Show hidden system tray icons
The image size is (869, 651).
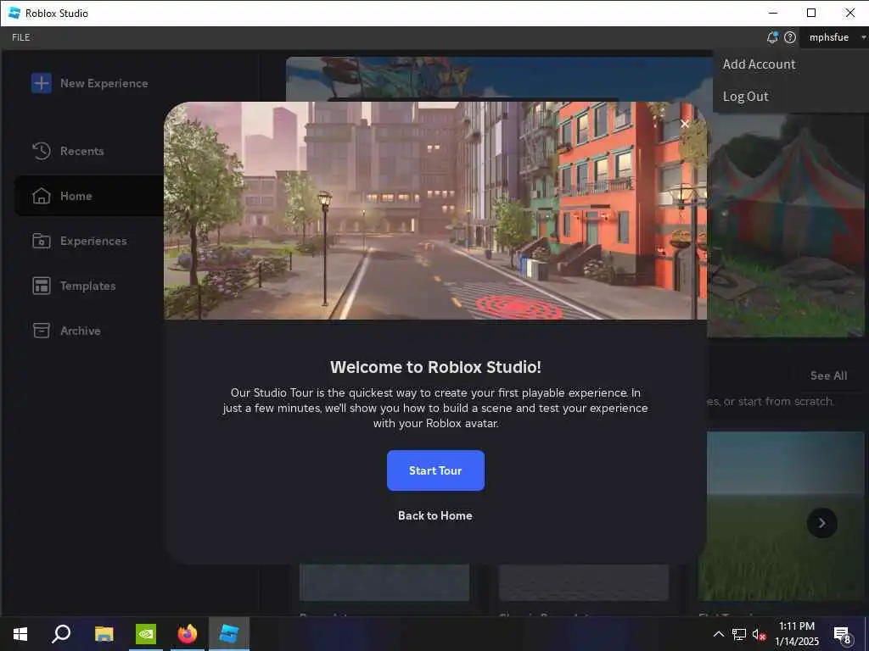pos(718,634)
